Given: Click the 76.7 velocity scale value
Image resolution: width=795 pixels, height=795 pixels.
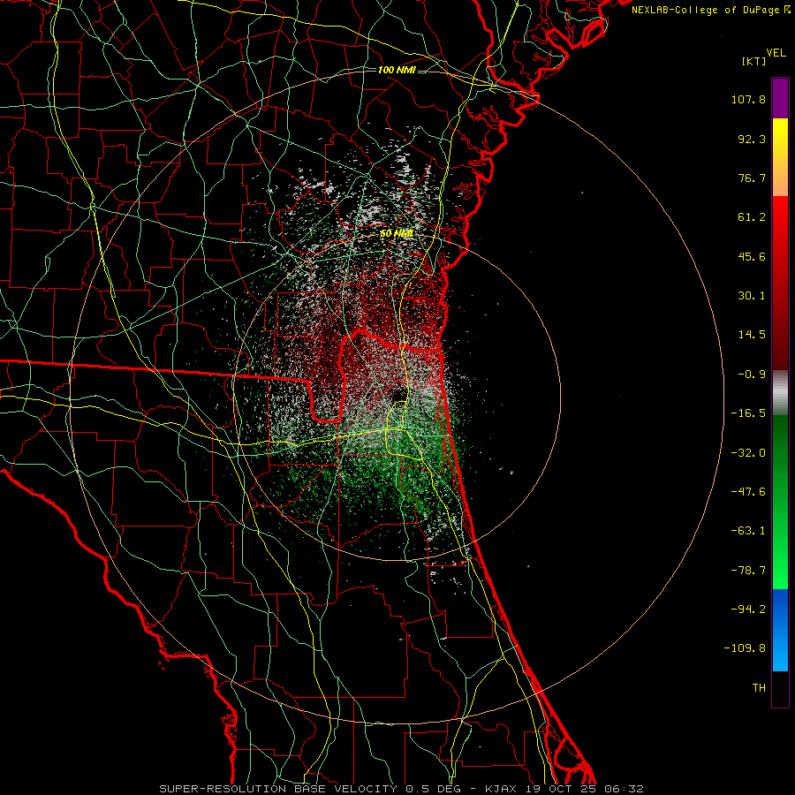Looking at the screenshot, I should pos(752,178).
